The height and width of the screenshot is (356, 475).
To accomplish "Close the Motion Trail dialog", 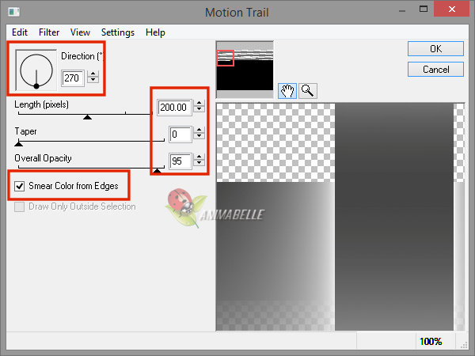I will pyautogui.click(x=452, y=9).
